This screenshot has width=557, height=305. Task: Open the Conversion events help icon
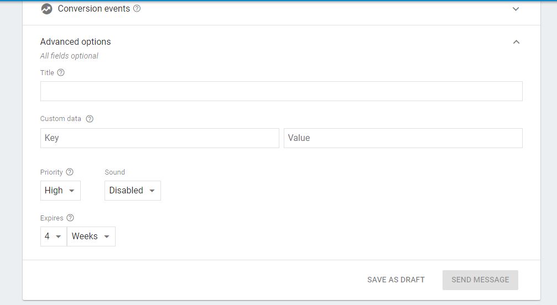tap(137, 8)
